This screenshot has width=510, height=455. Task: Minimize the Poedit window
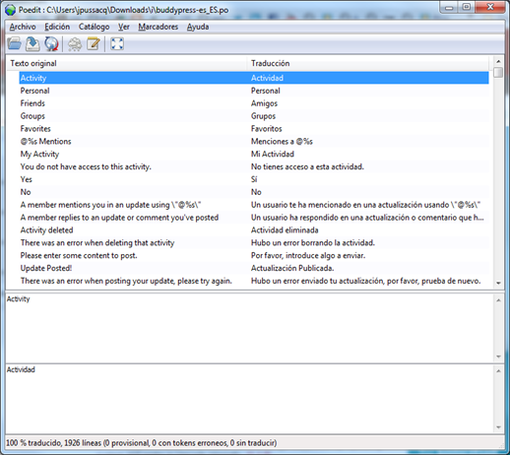[449, 7]
